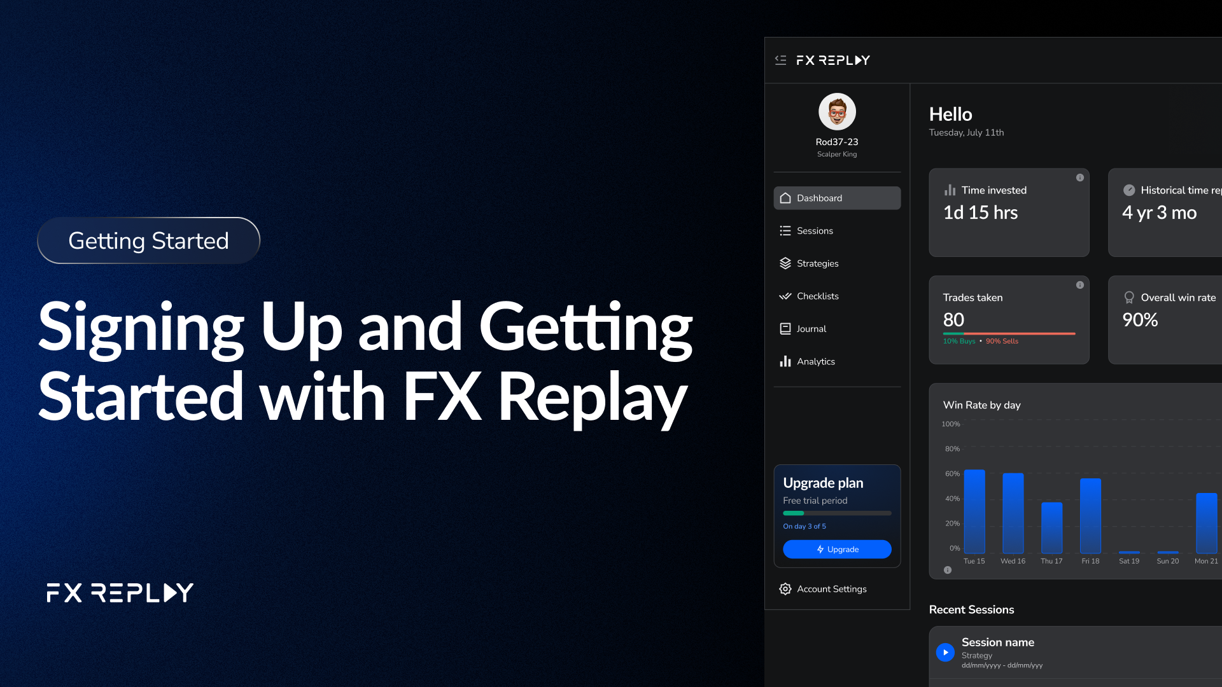
Task: Click the free trial progress bar
Action: pyautogui.click(x=836, y=513)
